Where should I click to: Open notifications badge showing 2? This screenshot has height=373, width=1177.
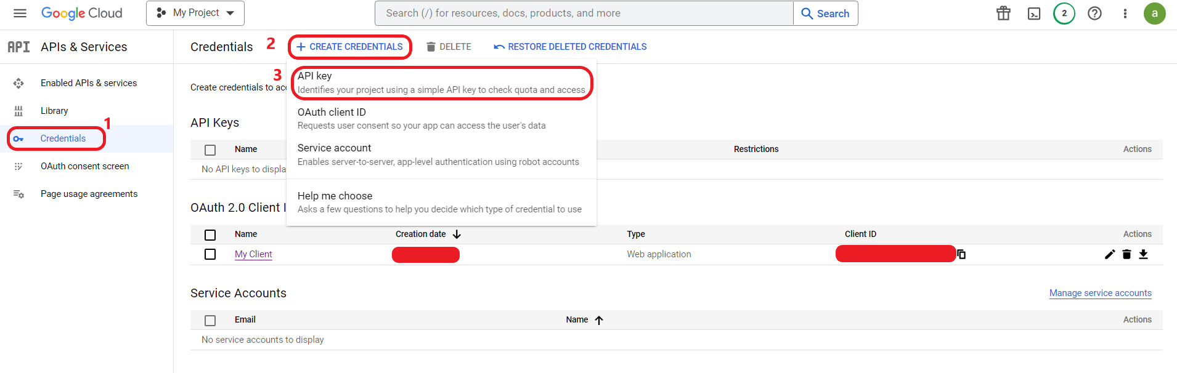click(1064, 13)
